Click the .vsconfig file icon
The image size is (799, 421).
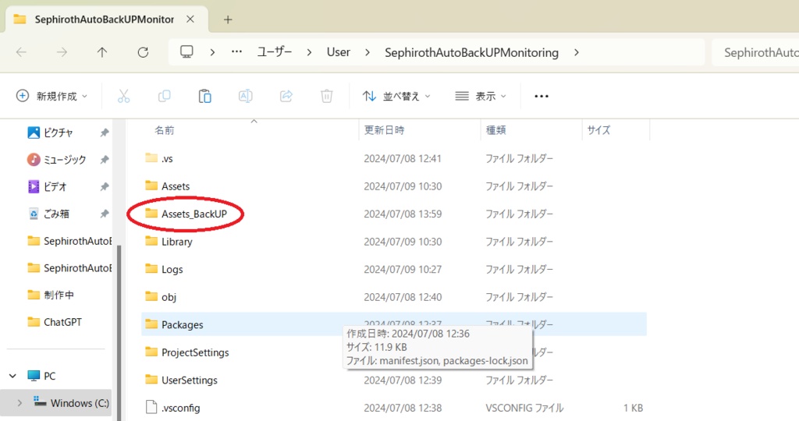pyautogui.click(x=151, y=407)
